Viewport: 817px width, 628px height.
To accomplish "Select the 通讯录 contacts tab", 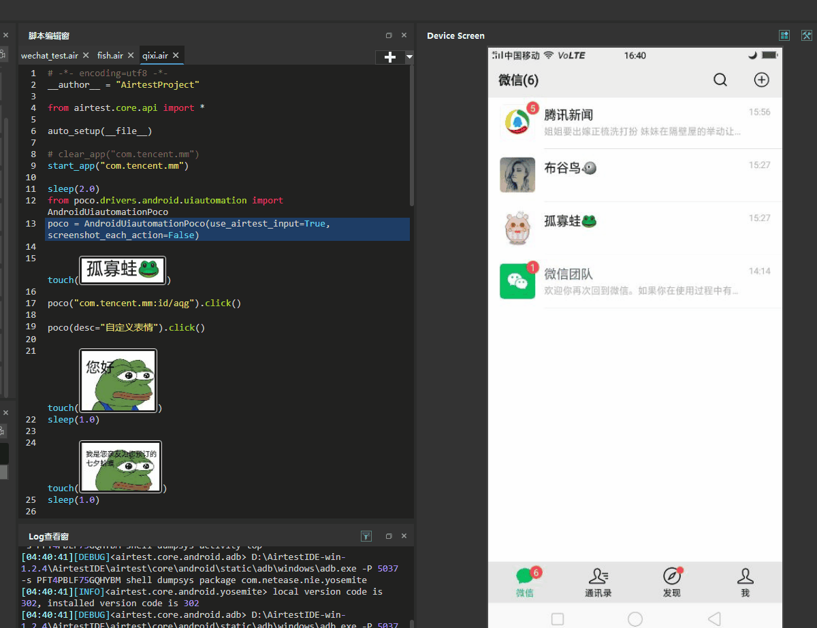I will 598,582.
